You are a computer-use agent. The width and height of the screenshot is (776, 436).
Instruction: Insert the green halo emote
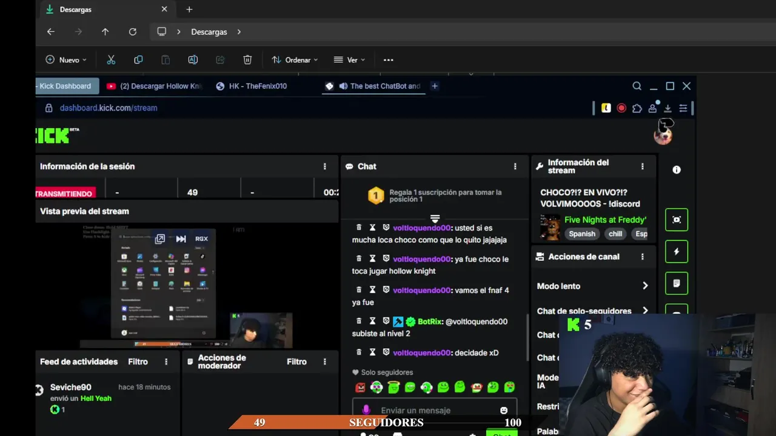click(x=393, y=387)
